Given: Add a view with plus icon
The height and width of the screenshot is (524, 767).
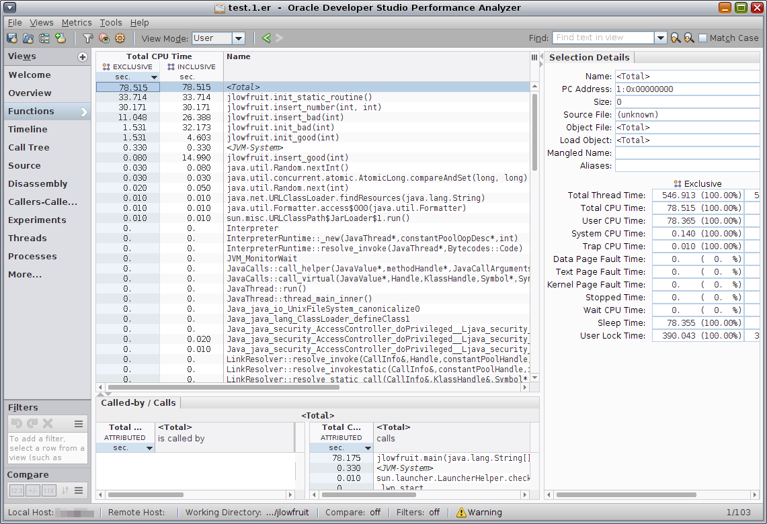Looking at the screenshot, I should (x=83, y=57).
